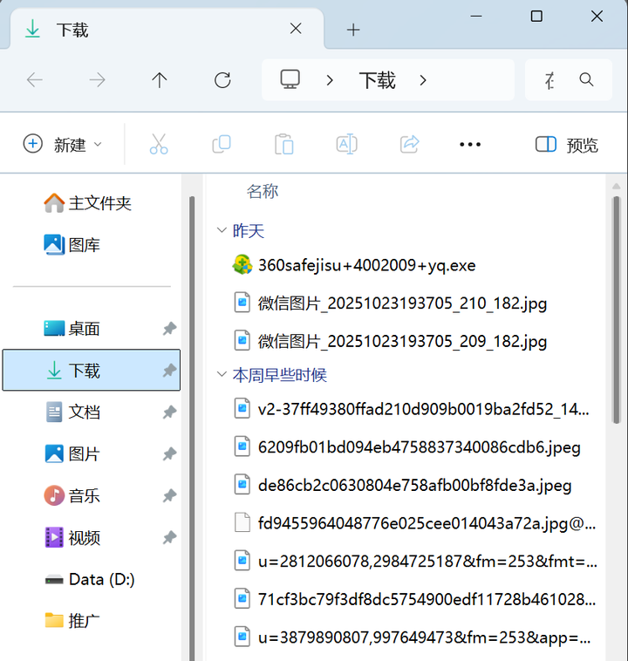
Task: Click the Cut scissors icon
Action: tap(159, 144)
